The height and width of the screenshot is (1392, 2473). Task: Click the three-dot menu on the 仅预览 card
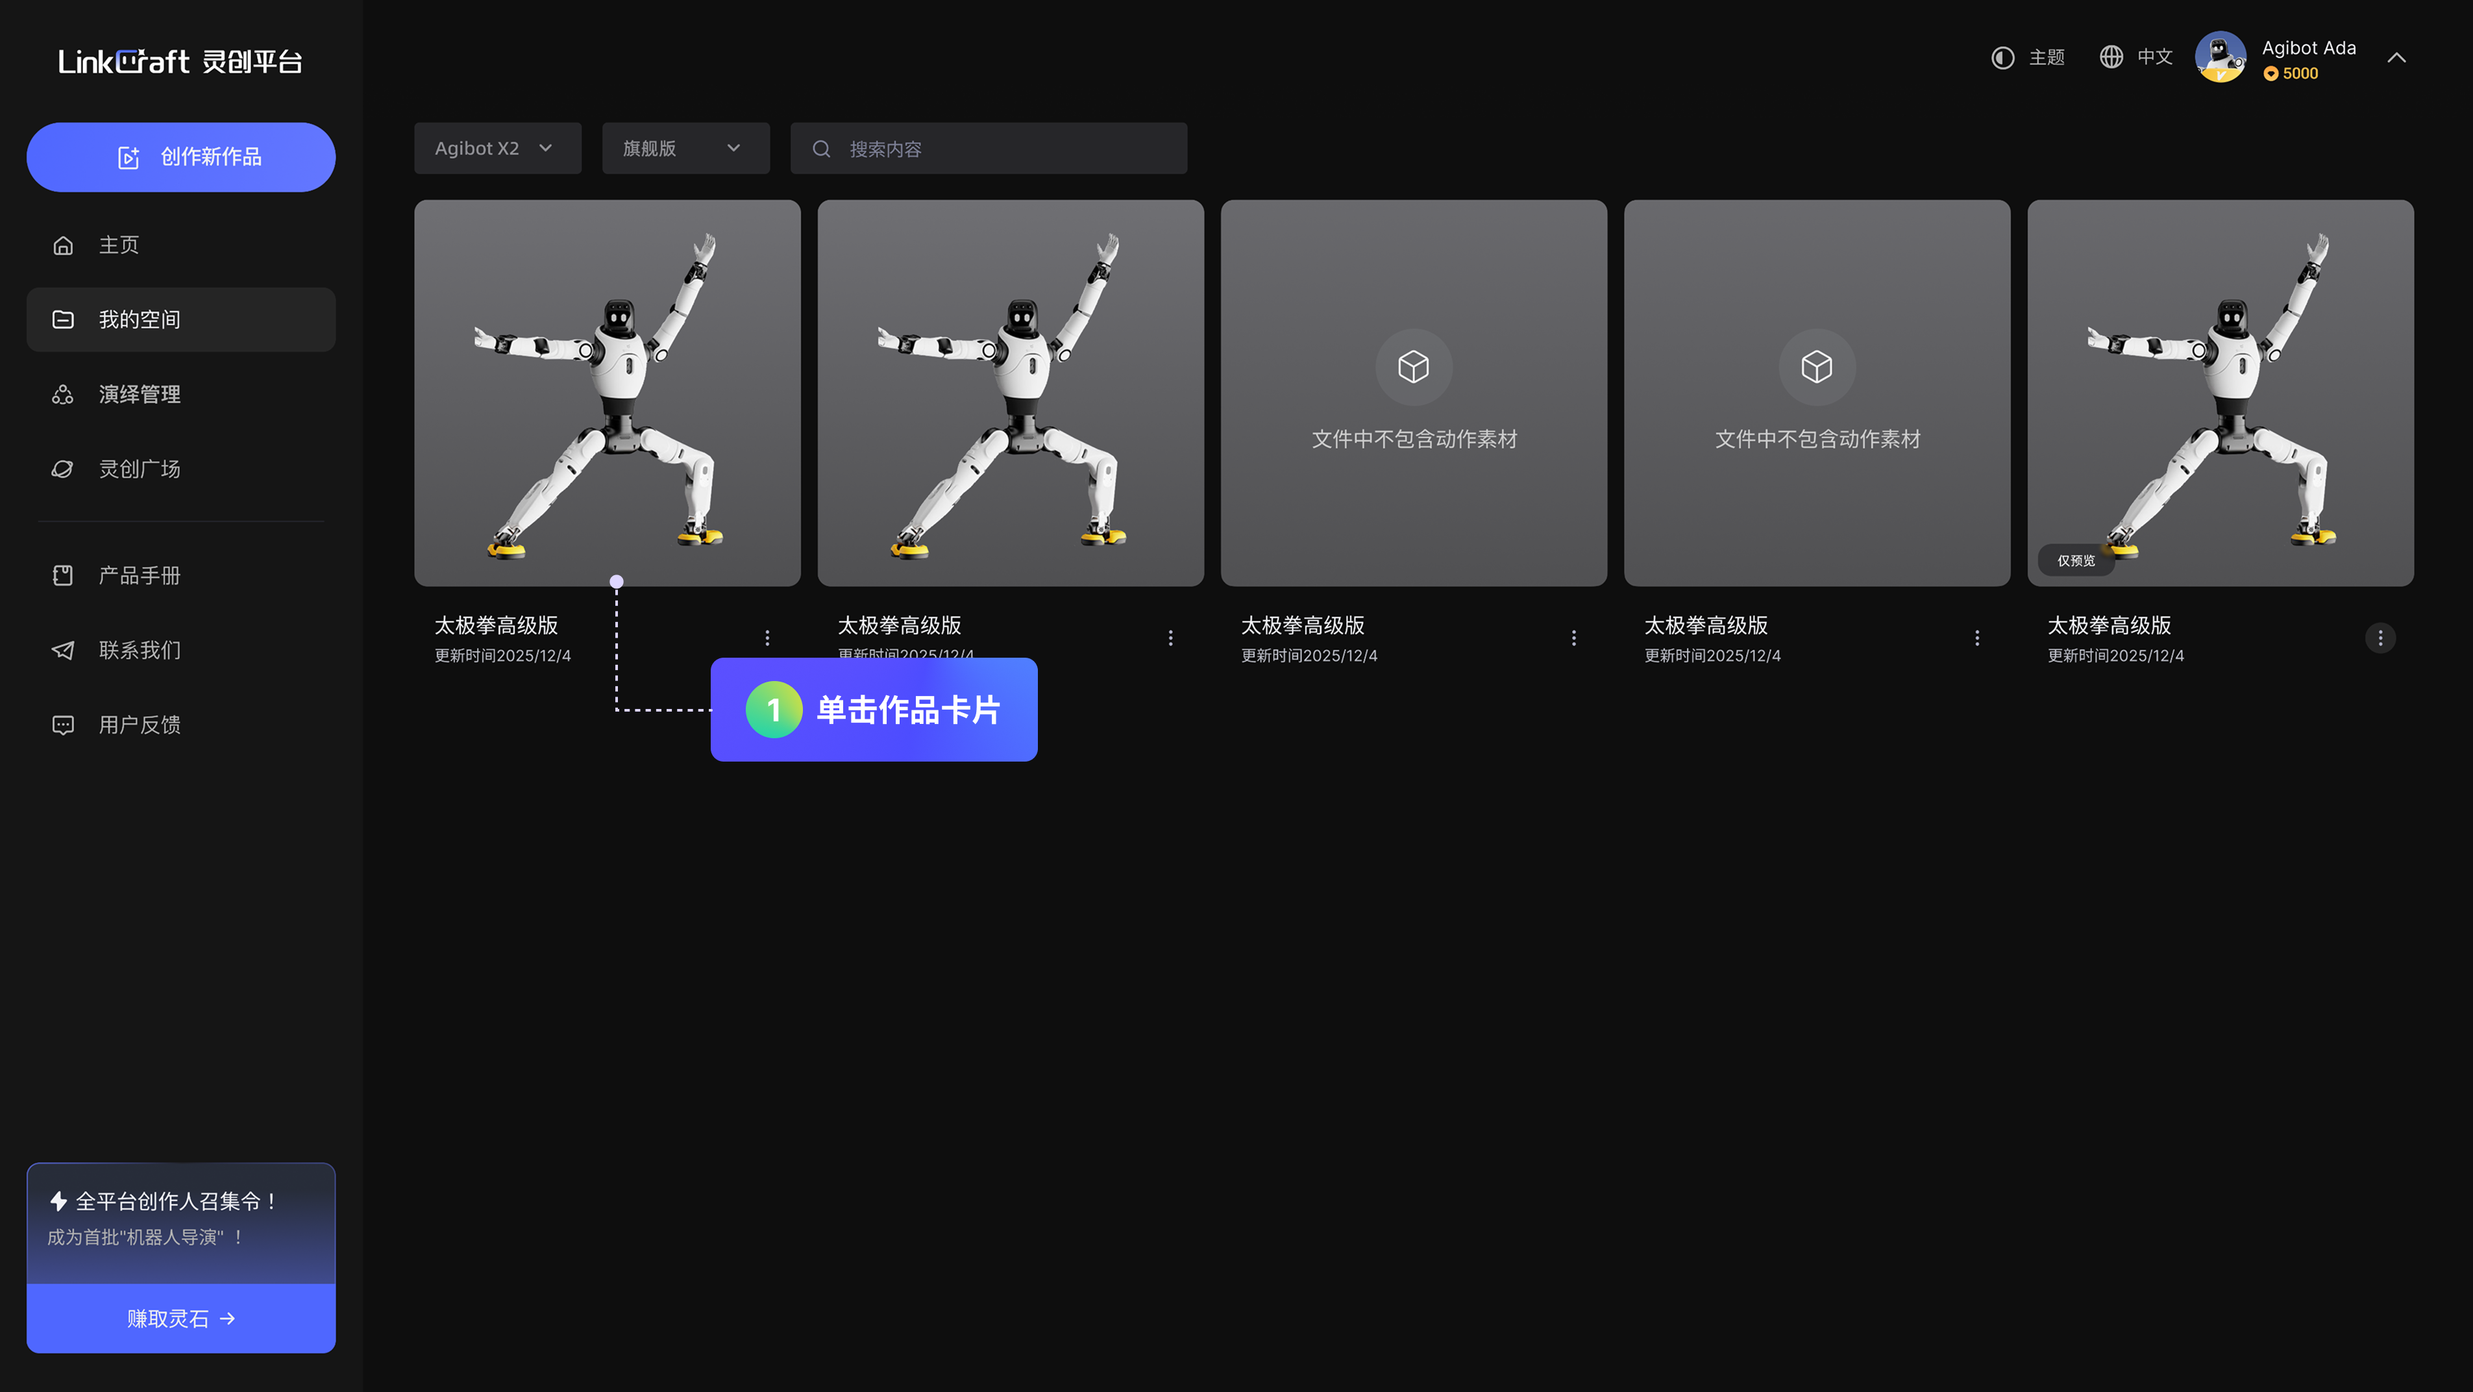pyautogui.click(x=2380, y=638)
